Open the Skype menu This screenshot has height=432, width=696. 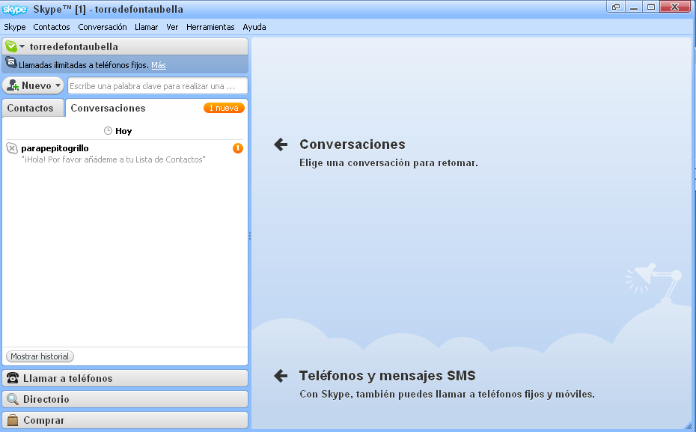click(15, 27)
